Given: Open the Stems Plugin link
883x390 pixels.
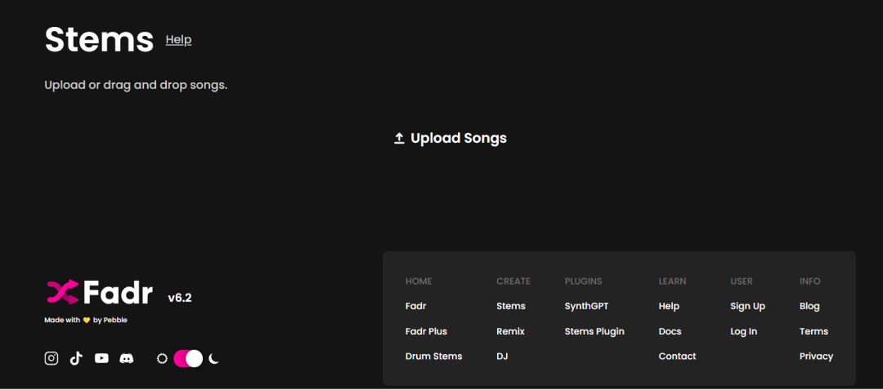Looking at the screenshot, I should tap(594, 331).
